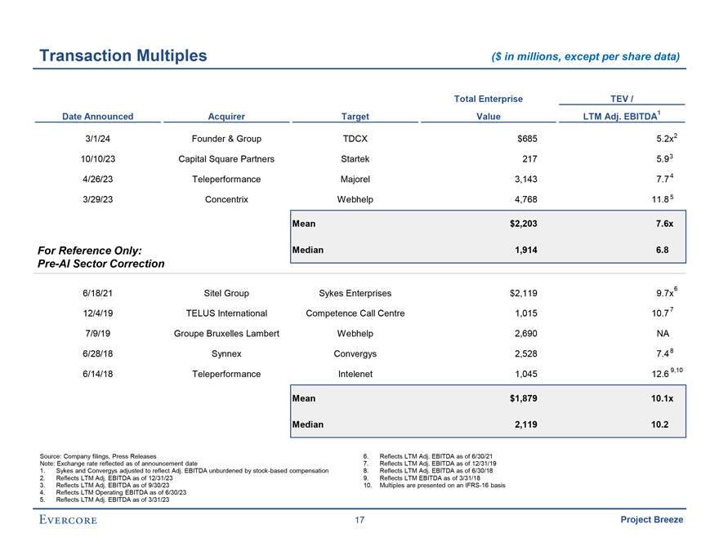The height and width of the screenshot is (555, 719).
Task: Click the TELUS International acquirer cell
Action: click(x=226, y=313)
